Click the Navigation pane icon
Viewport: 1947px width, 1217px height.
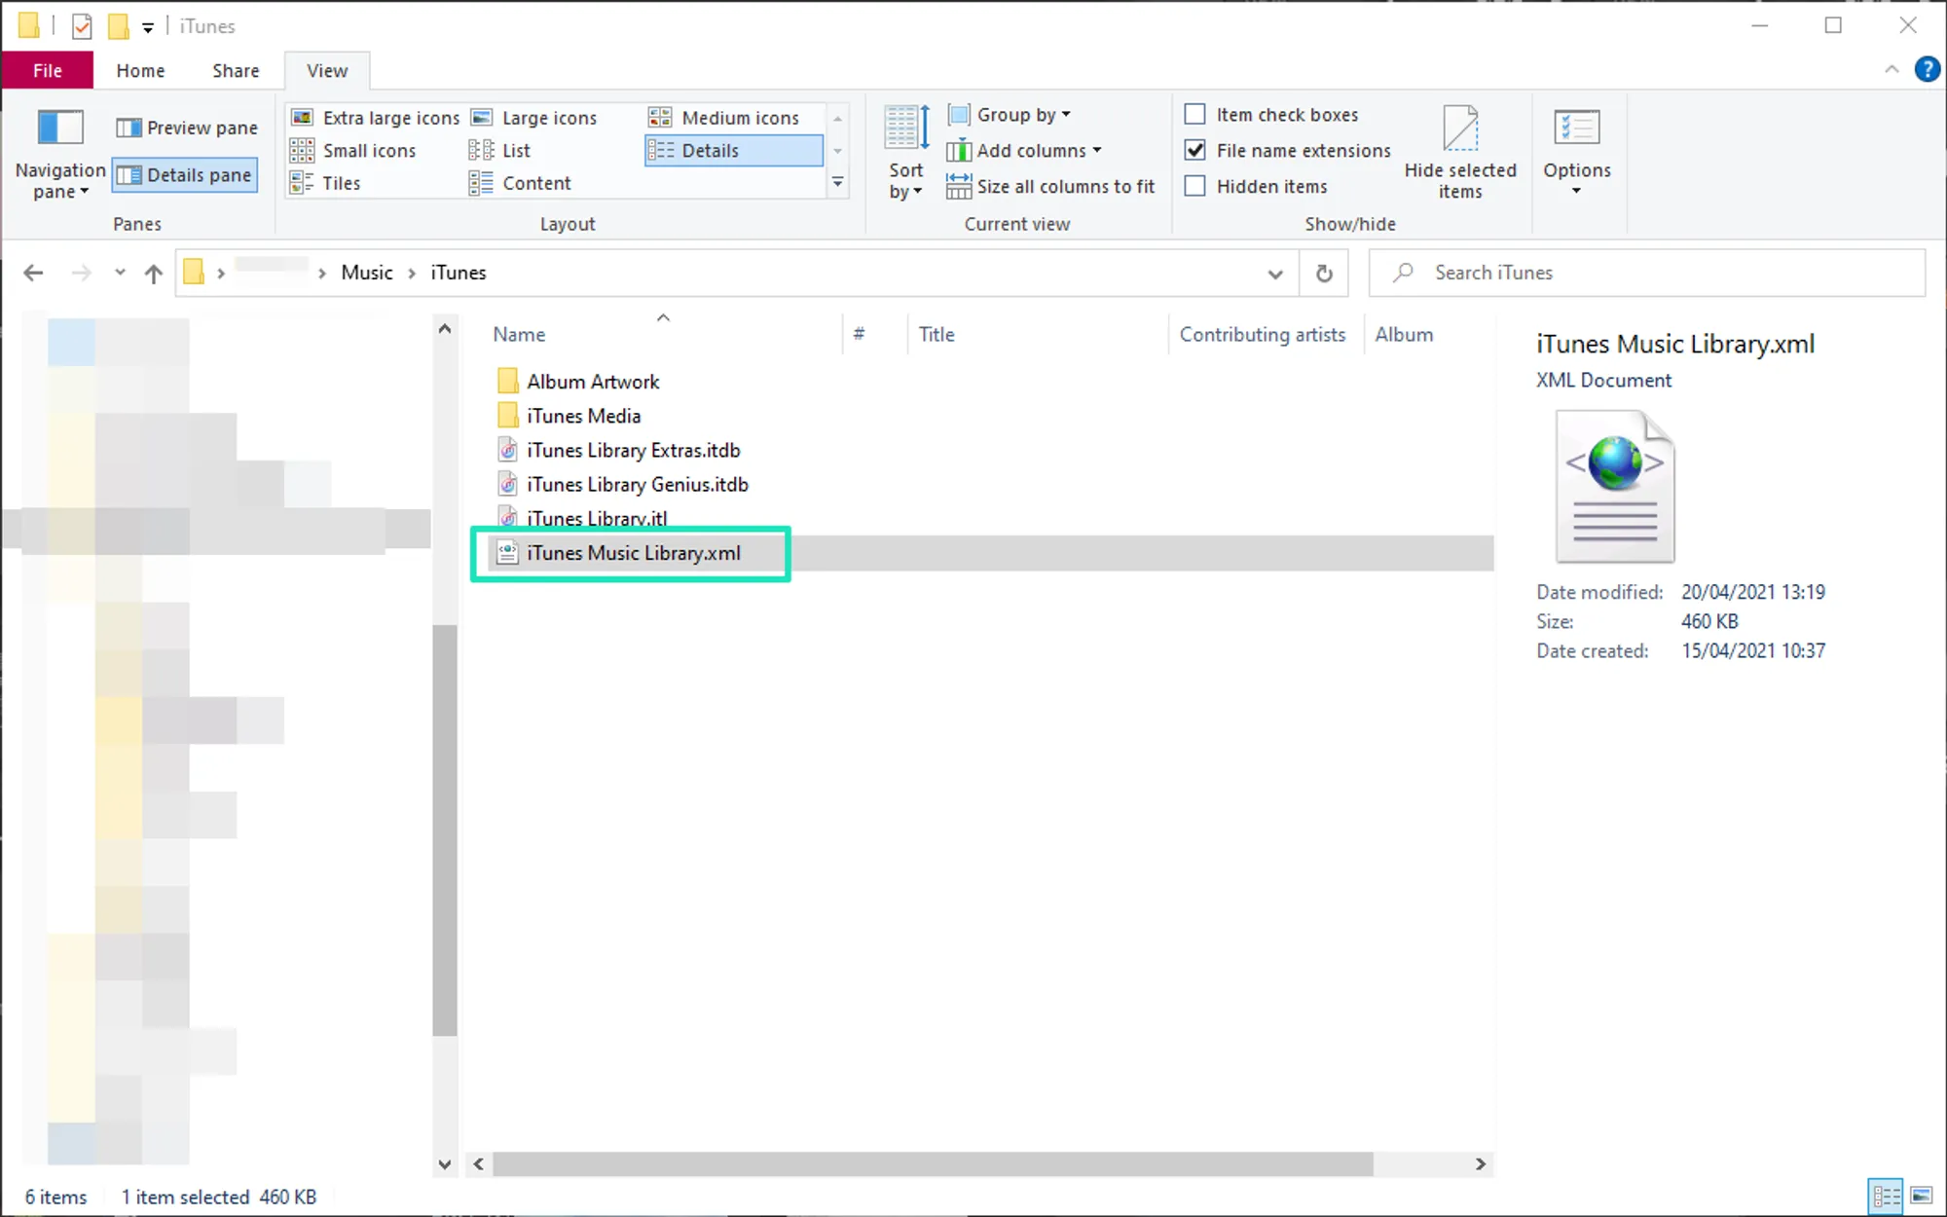(x=59, y=128)
